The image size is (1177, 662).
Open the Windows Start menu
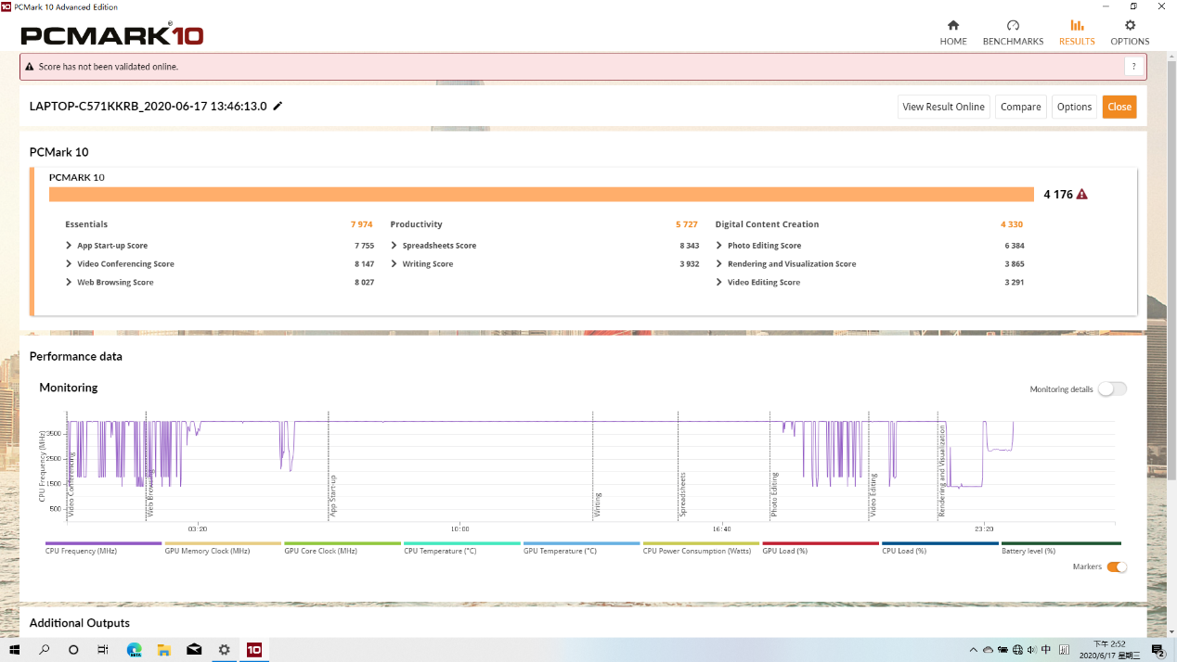pyautogui.click(x=15, y=650)
